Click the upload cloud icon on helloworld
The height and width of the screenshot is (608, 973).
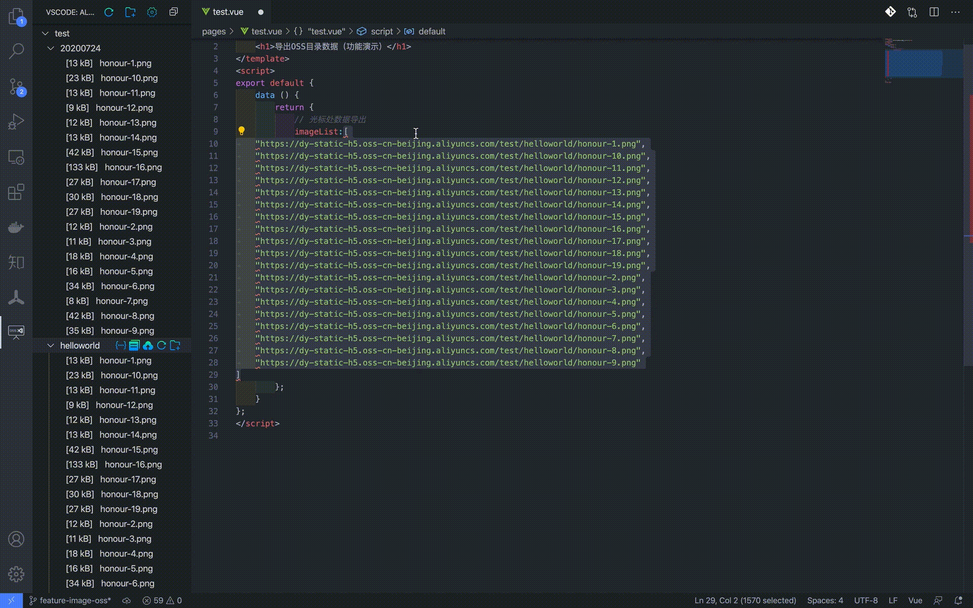(148, 346)
